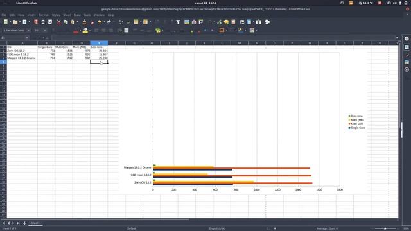Screen dimensions: 411x231
Task: Copy the selected cells
Action: coord(66,22)
